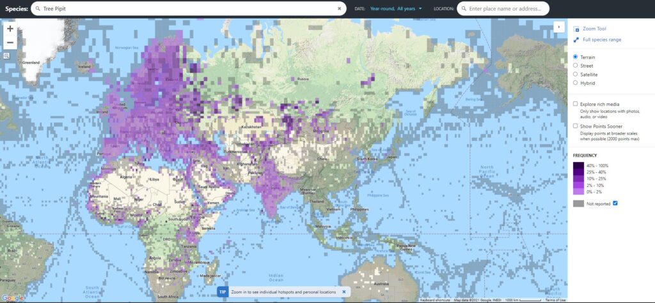Click the Full species range icon
Viewport: 655px width, 303px height.
pos(576,40)
